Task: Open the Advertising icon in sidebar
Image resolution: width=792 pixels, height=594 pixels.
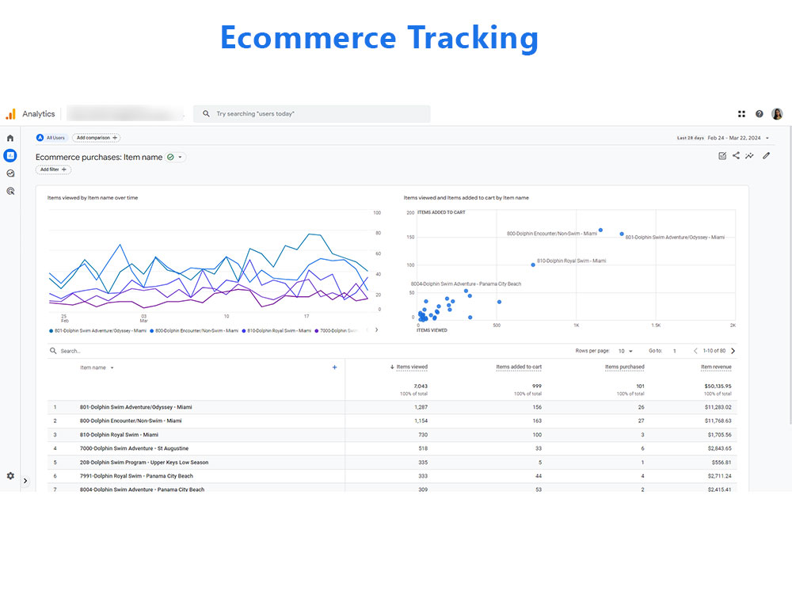Action: (x=10, y=191)
